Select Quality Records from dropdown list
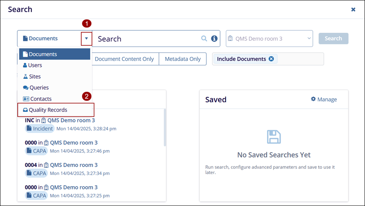The image size is (365, 206). pyautogui.click(x=48, y=110)
